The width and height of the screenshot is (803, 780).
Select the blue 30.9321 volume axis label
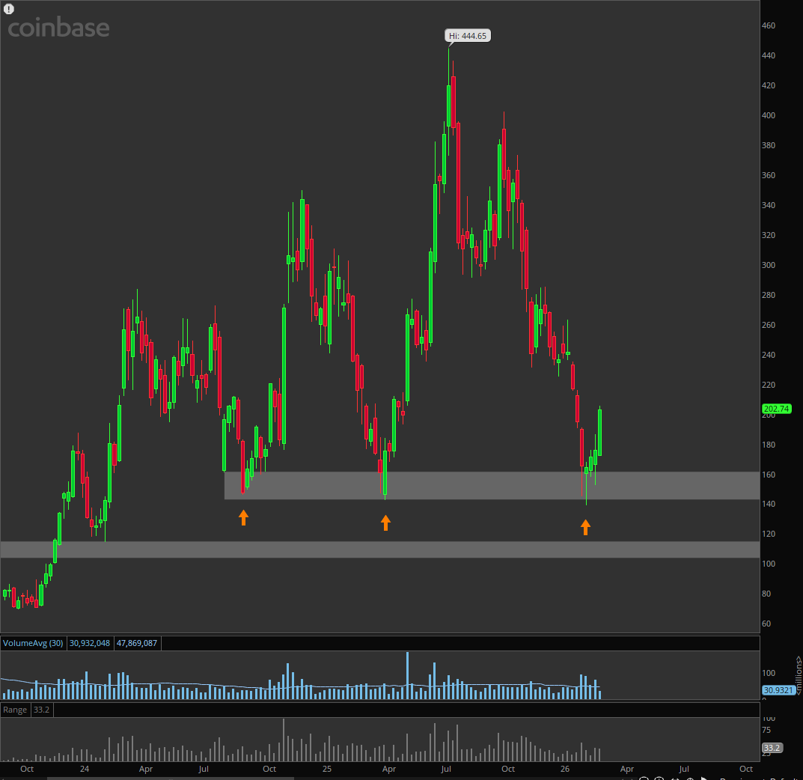tap(778, 690)
